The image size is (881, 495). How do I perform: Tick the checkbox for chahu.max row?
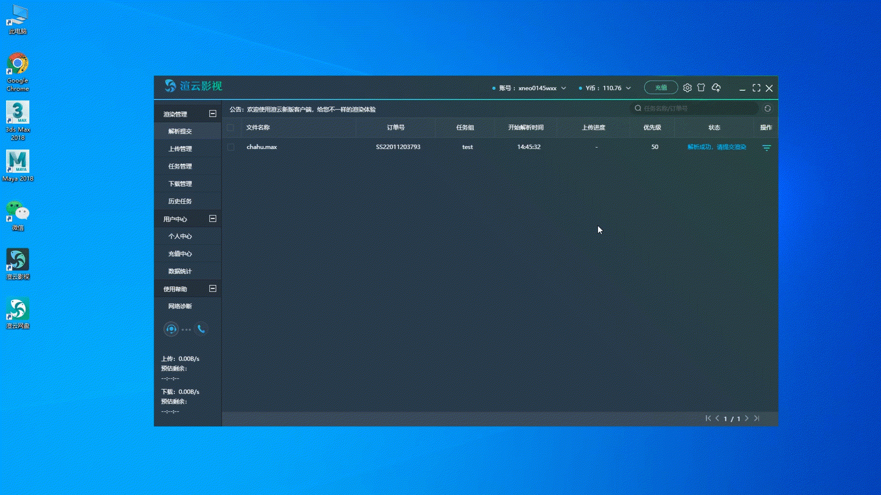pyautogui.click(x=231, y=147)
